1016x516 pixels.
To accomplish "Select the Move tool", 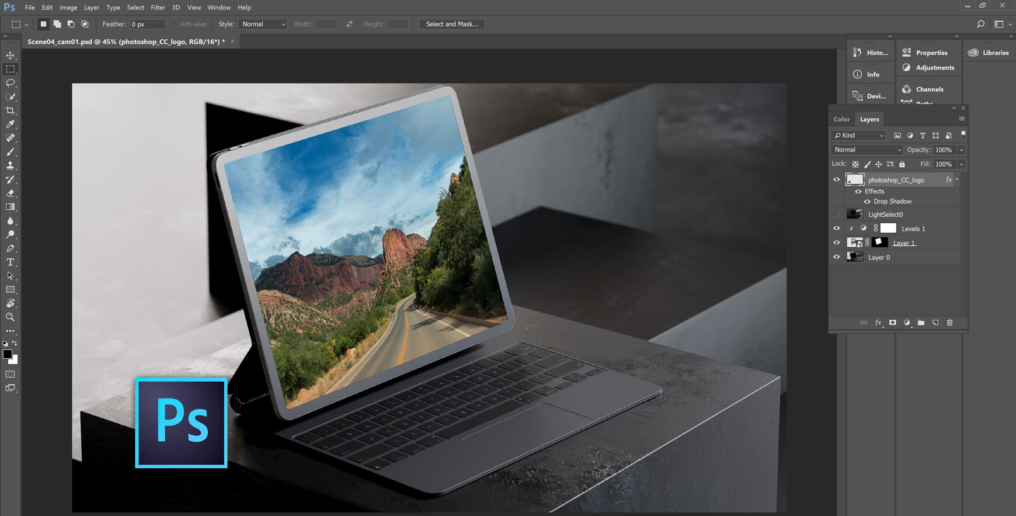I will (x=11, y=56).
